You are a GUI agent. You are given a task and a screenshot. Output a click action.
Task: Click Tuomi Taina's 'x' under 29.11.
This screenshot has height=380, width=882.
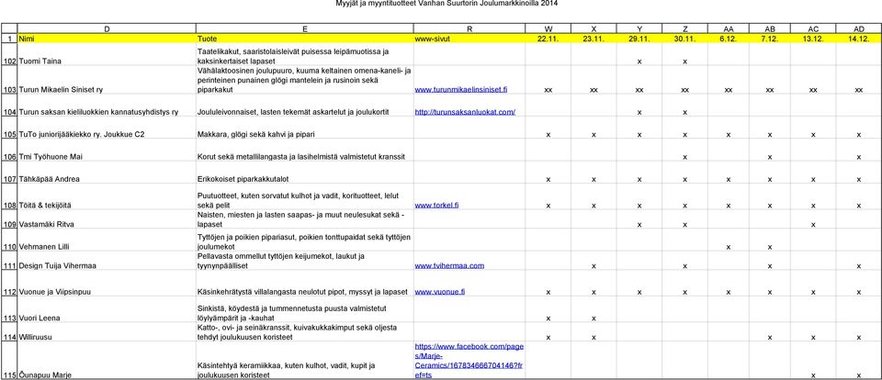(639, 61)
